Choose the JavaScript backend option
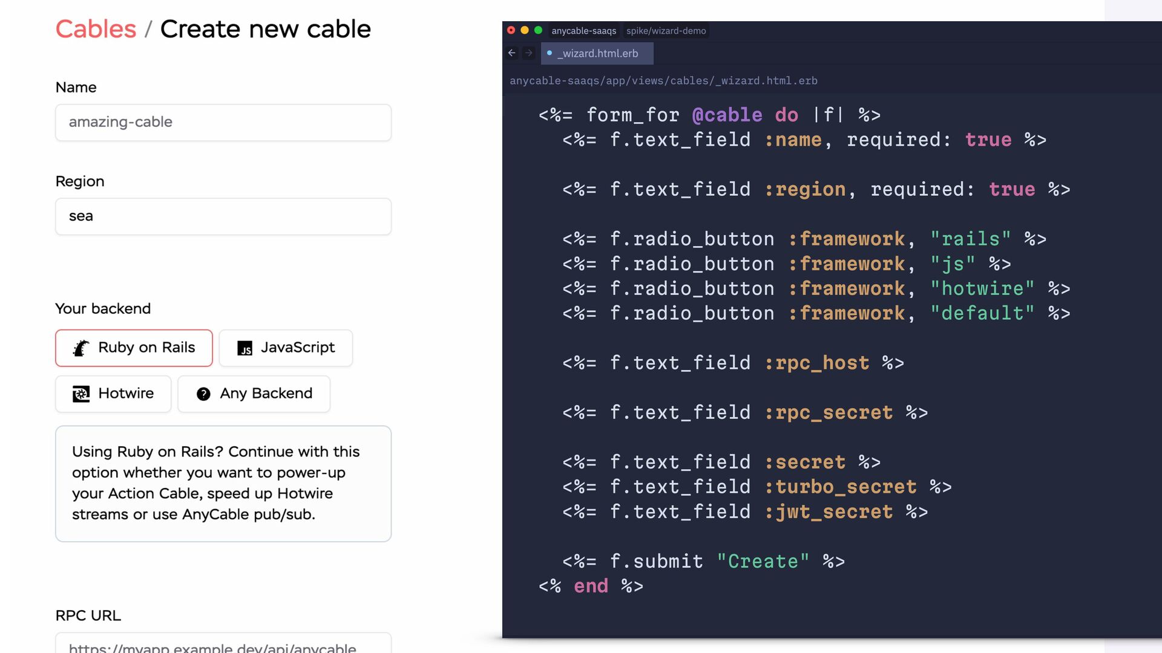 tap(286, 348)
